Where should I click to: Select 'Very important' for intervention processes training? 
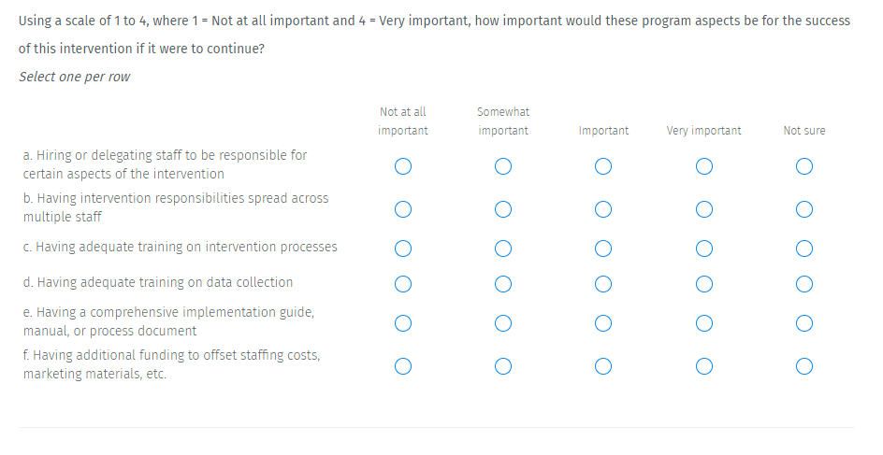coord(703,249)
